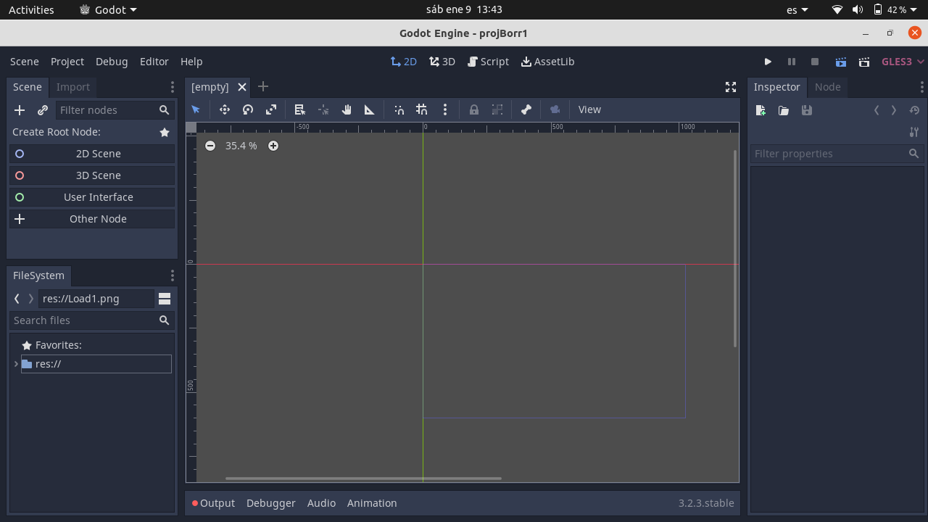This screenshot has height=522, width=928.
Task: Switch to the 3D workspace
Action: coord(442,62)
